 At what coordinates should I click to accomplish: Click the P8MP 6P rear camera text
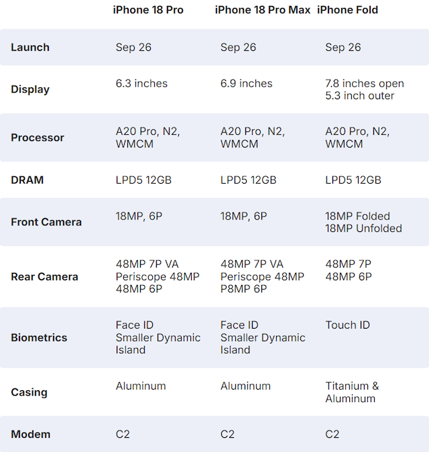coord(243,289)
